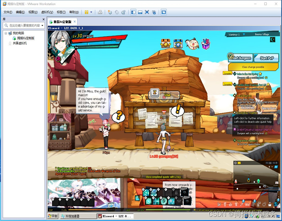The width and height of the screenshot is (282, 221).
Task: Close the 库 library panel
Action: click(43, 19)
